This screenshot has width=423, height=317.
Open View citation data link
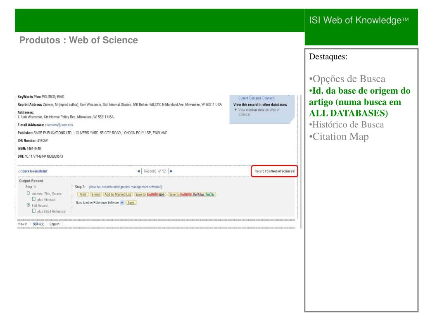(259, 112)
